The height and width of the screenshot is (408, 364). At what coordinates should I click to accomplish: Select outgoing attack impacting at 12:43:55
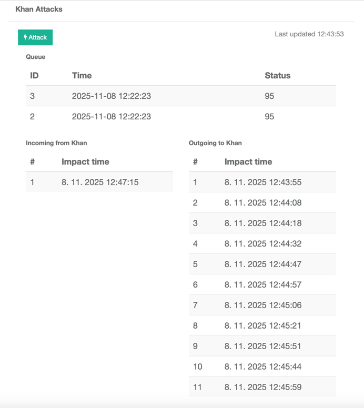click(262, 182)
